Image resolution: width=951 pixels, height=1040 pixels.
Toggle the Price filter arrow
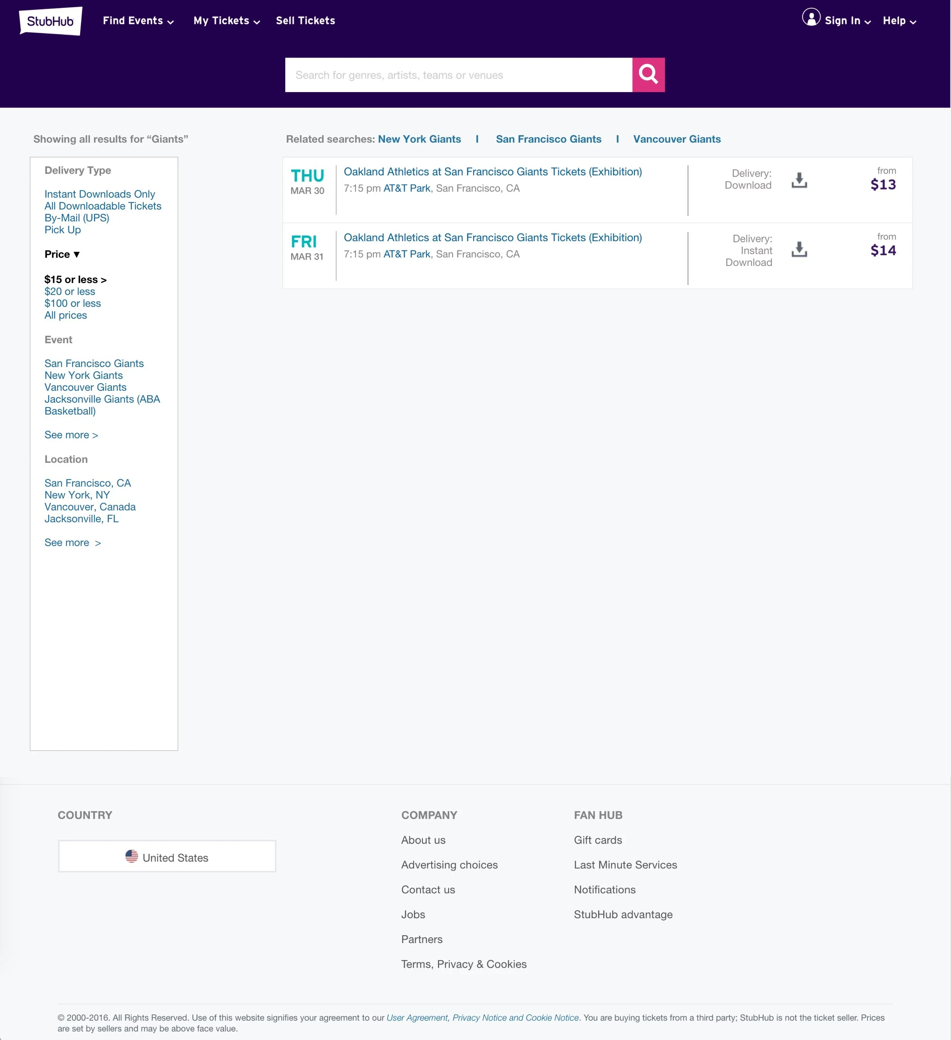click(76, 254)
